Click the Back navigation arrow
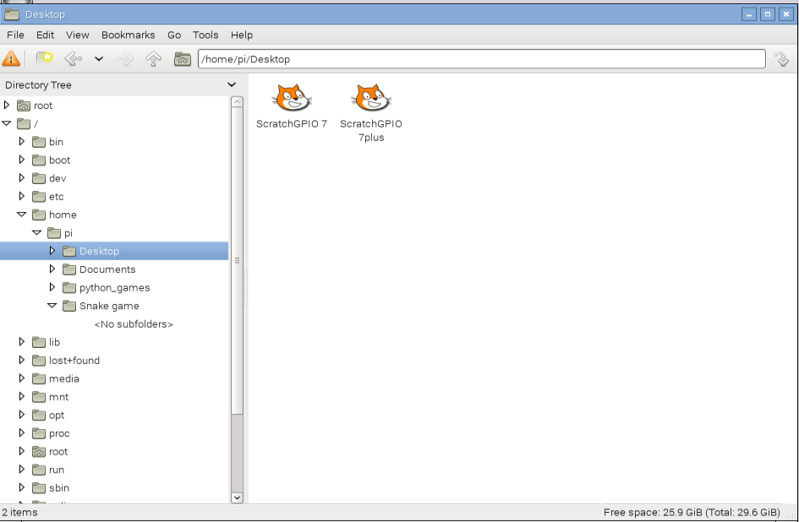 [74, 59]
